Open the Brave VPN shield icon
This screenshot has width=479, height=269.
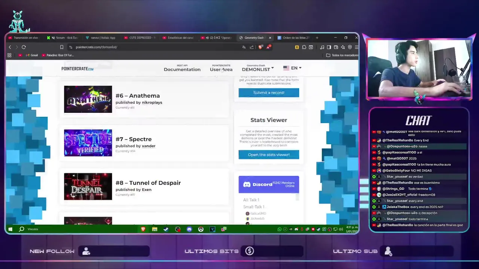pyautogui.click(x=350, y=47)
